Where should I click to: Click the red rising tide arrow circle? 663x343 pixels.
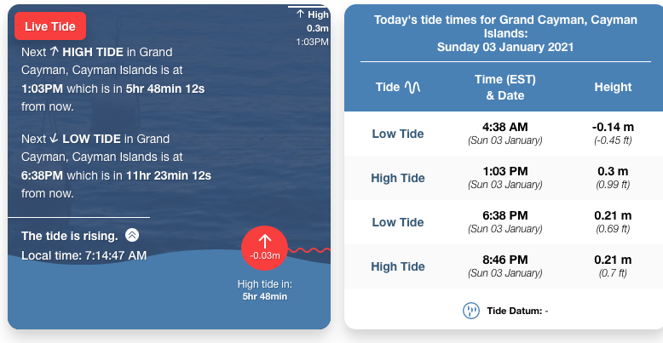click(x=265, y=247)
